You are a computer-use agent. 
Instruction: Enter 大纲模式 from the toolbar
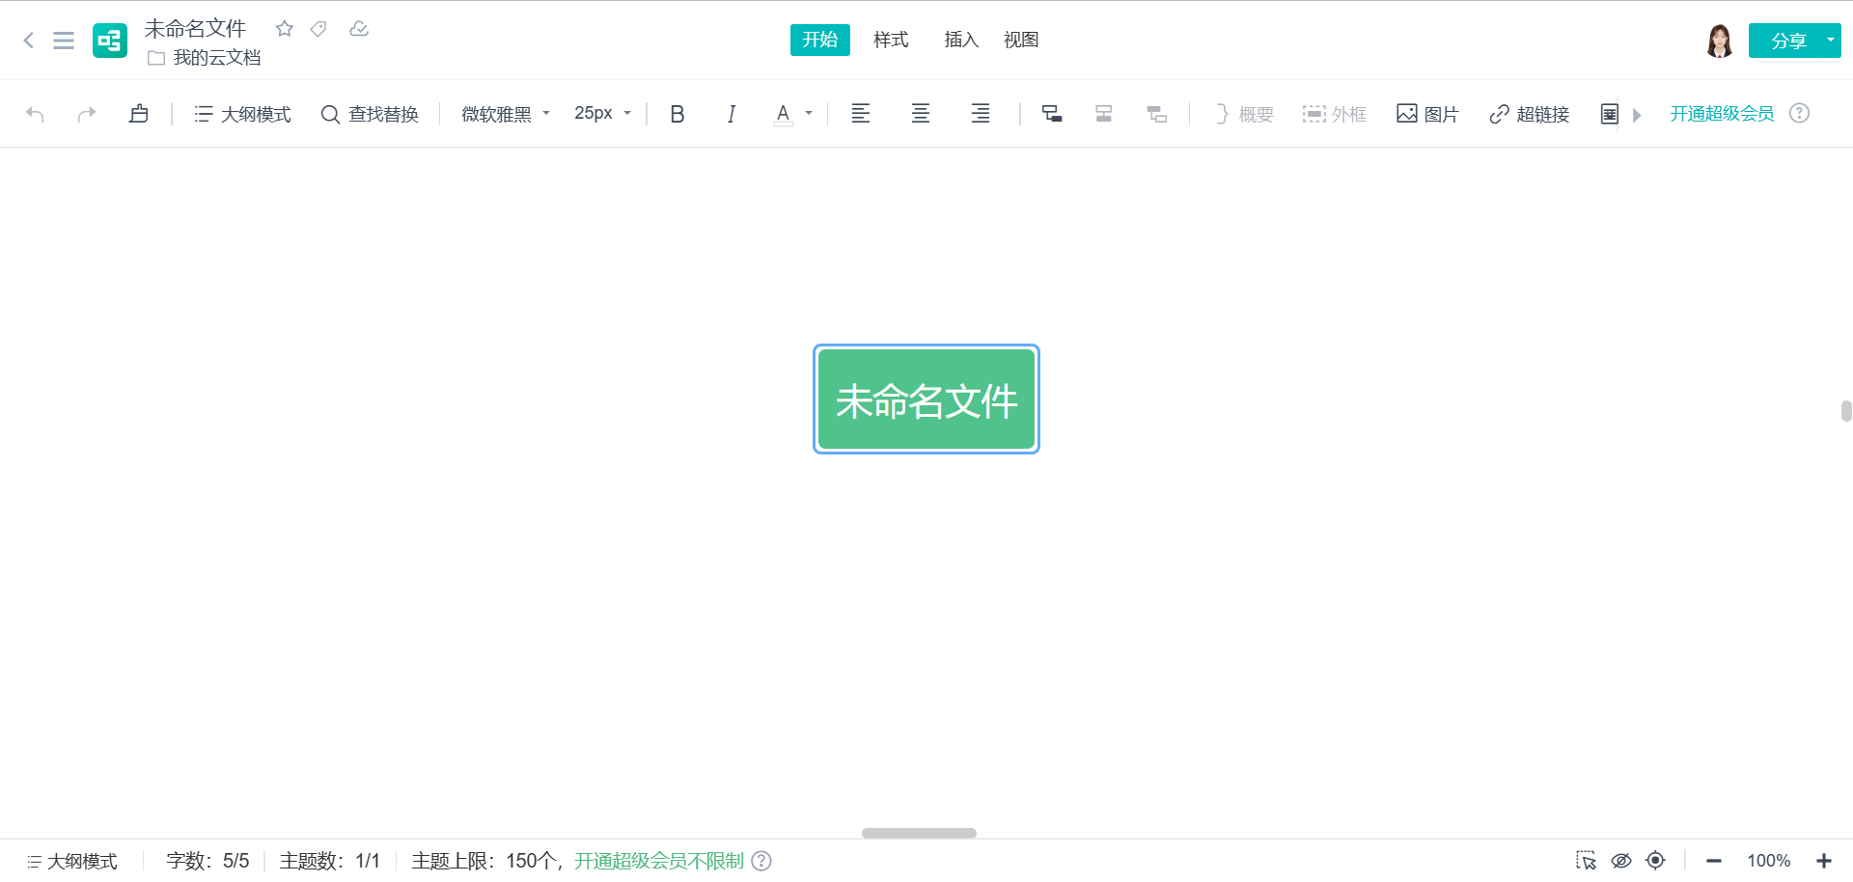coord(242,114)
